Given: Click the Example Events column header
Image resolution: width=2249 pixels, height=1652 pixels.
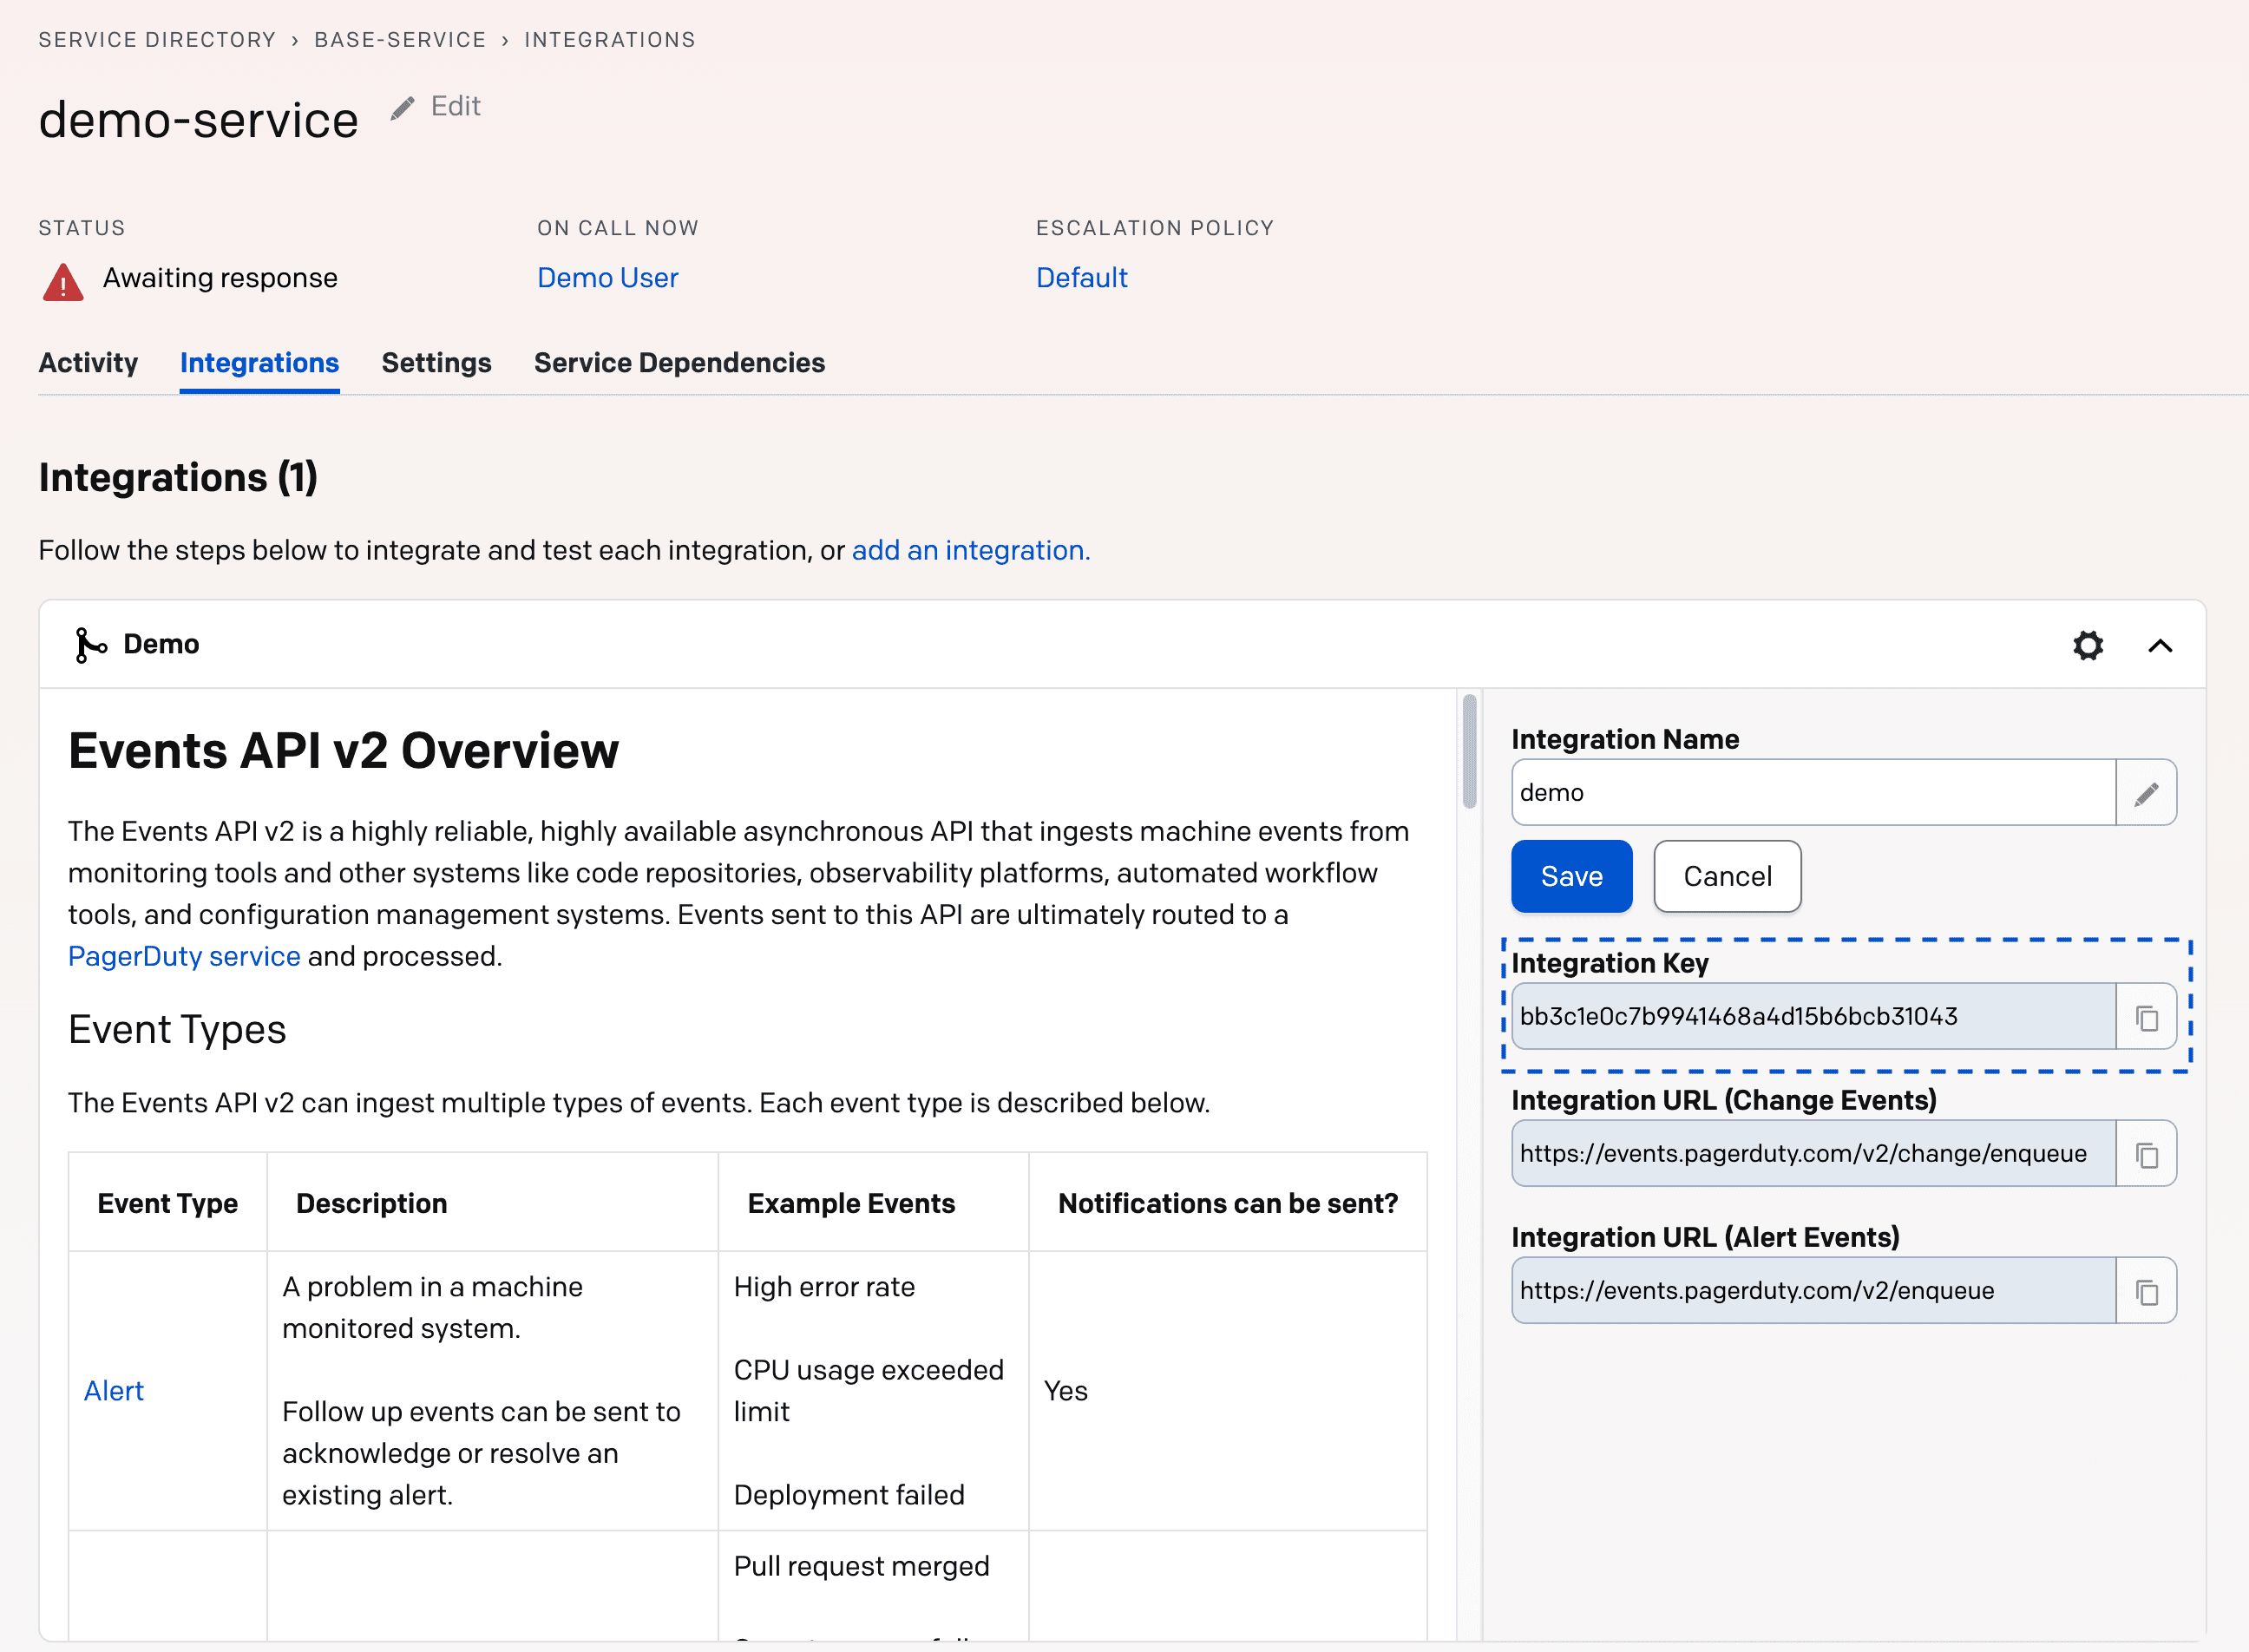Looking at the screenshot, I should coord(851,1204).
